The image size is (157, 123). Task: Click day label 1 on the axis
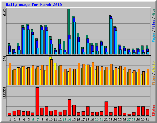(x=10, y=120)
